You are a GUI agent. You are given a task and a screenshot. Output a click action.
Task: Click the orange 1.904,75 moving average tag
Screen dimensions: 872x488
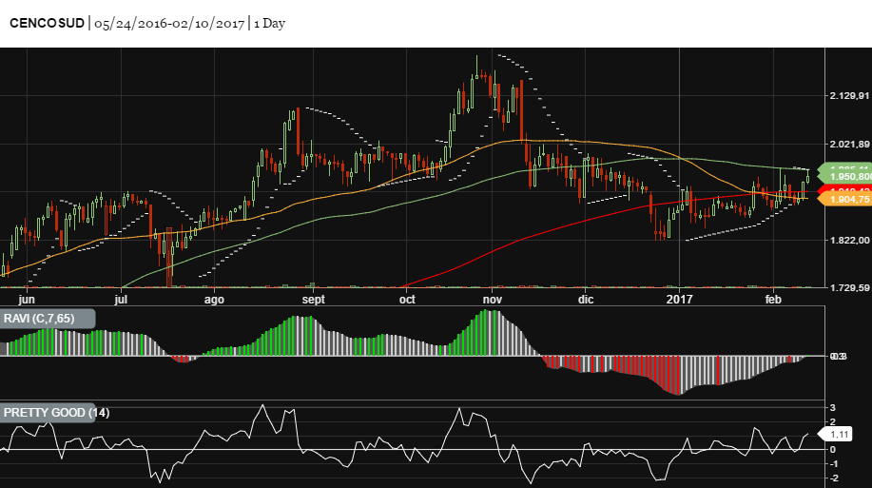point(846,199)
